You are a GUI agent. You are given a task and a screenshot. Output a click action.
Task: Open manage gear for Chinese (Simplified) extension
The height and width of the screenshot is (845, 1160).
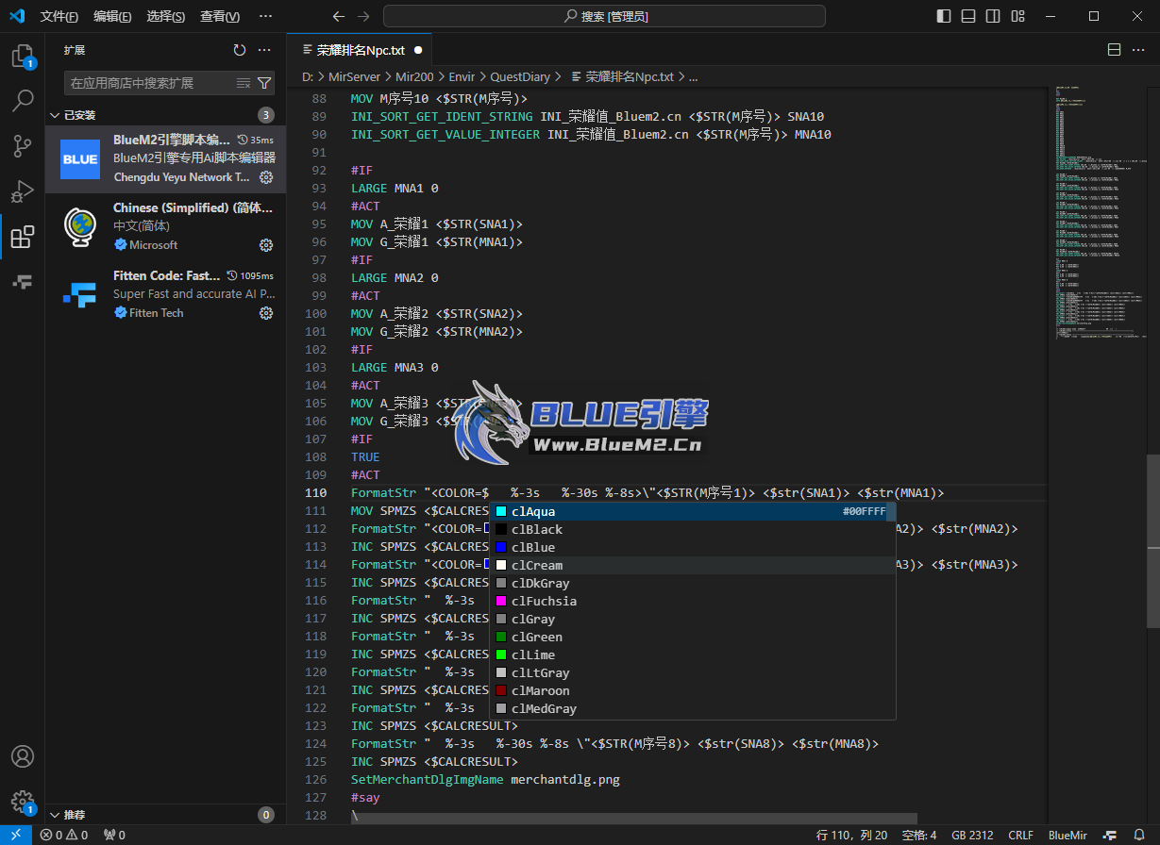[x=266, y=245]
